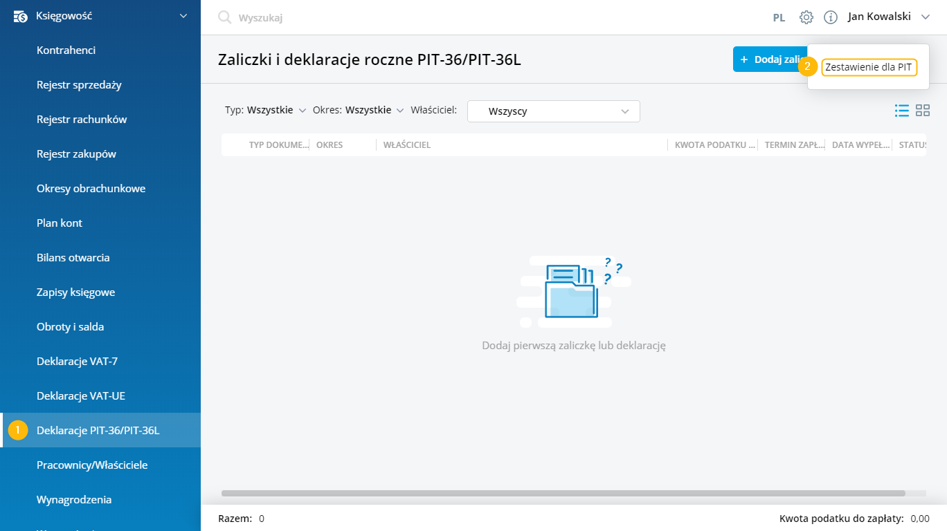The height and width of the screenshot is (531, 947).
Task: Sort by the Właściciel column header
Action: pyautogui.click(x=407, y=145)
